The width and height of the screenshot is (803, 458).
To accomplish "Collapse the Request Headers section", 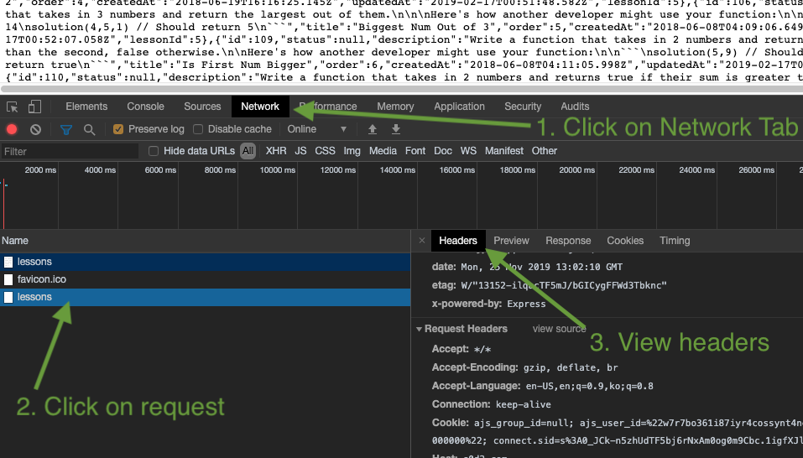I will pyautogui.click(x=419, y=329).
